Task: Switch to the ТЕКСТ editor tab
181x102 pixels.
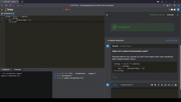Action: [x=115, y=85]
